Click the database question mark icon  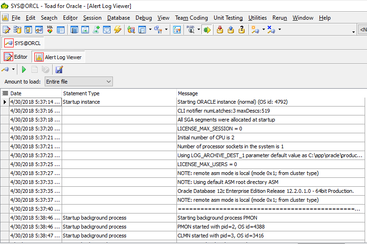click(x=241, y=30)
